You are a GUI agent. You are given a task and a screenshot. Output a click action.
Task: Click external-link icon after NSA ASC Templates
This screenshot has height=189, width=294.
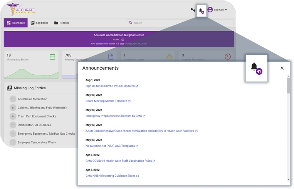coord(137,146)
